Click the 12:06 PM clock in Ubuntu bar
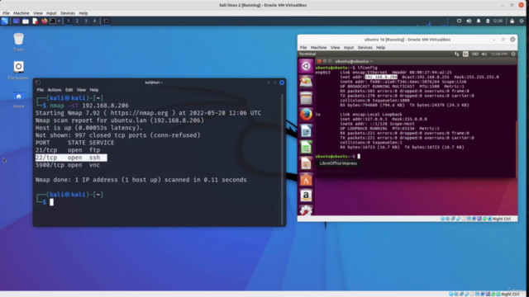Screen dimensions: 529x297 (499, 54)
